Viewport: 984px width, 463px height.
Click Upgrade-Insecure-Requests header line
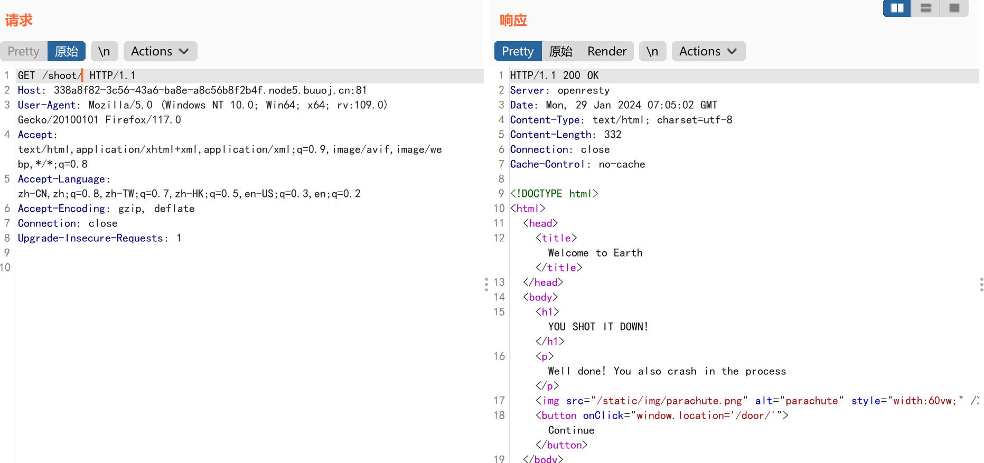[x=100, y=238]
